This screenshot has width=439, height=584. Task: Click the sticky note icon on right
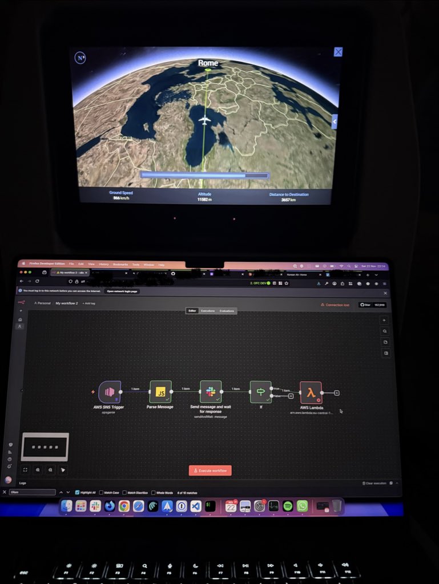385,342
